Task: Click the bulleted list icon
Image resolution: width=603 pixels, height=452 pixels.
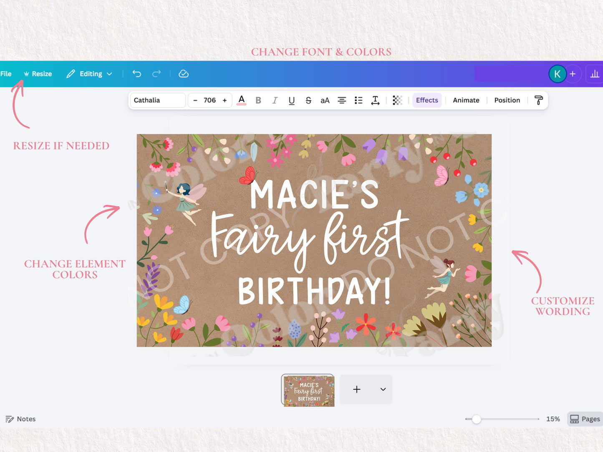Action: pyautogui.click(x=358, y=100)
